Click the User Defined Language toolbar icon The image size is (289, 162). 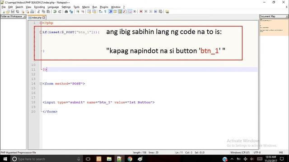pos(115,12)
